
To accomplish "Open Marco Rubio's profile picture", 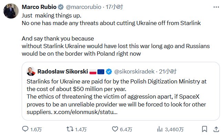I will (x=11, y=11).
